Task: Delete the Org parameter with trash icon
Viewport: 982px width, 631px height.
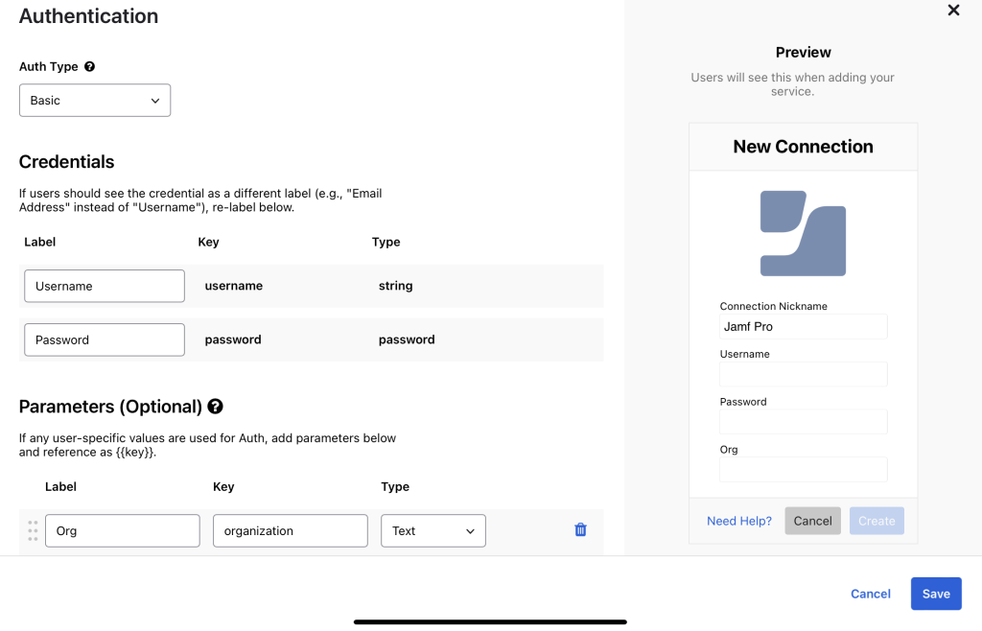Action: pyautogui.click(x=580, y=529)
